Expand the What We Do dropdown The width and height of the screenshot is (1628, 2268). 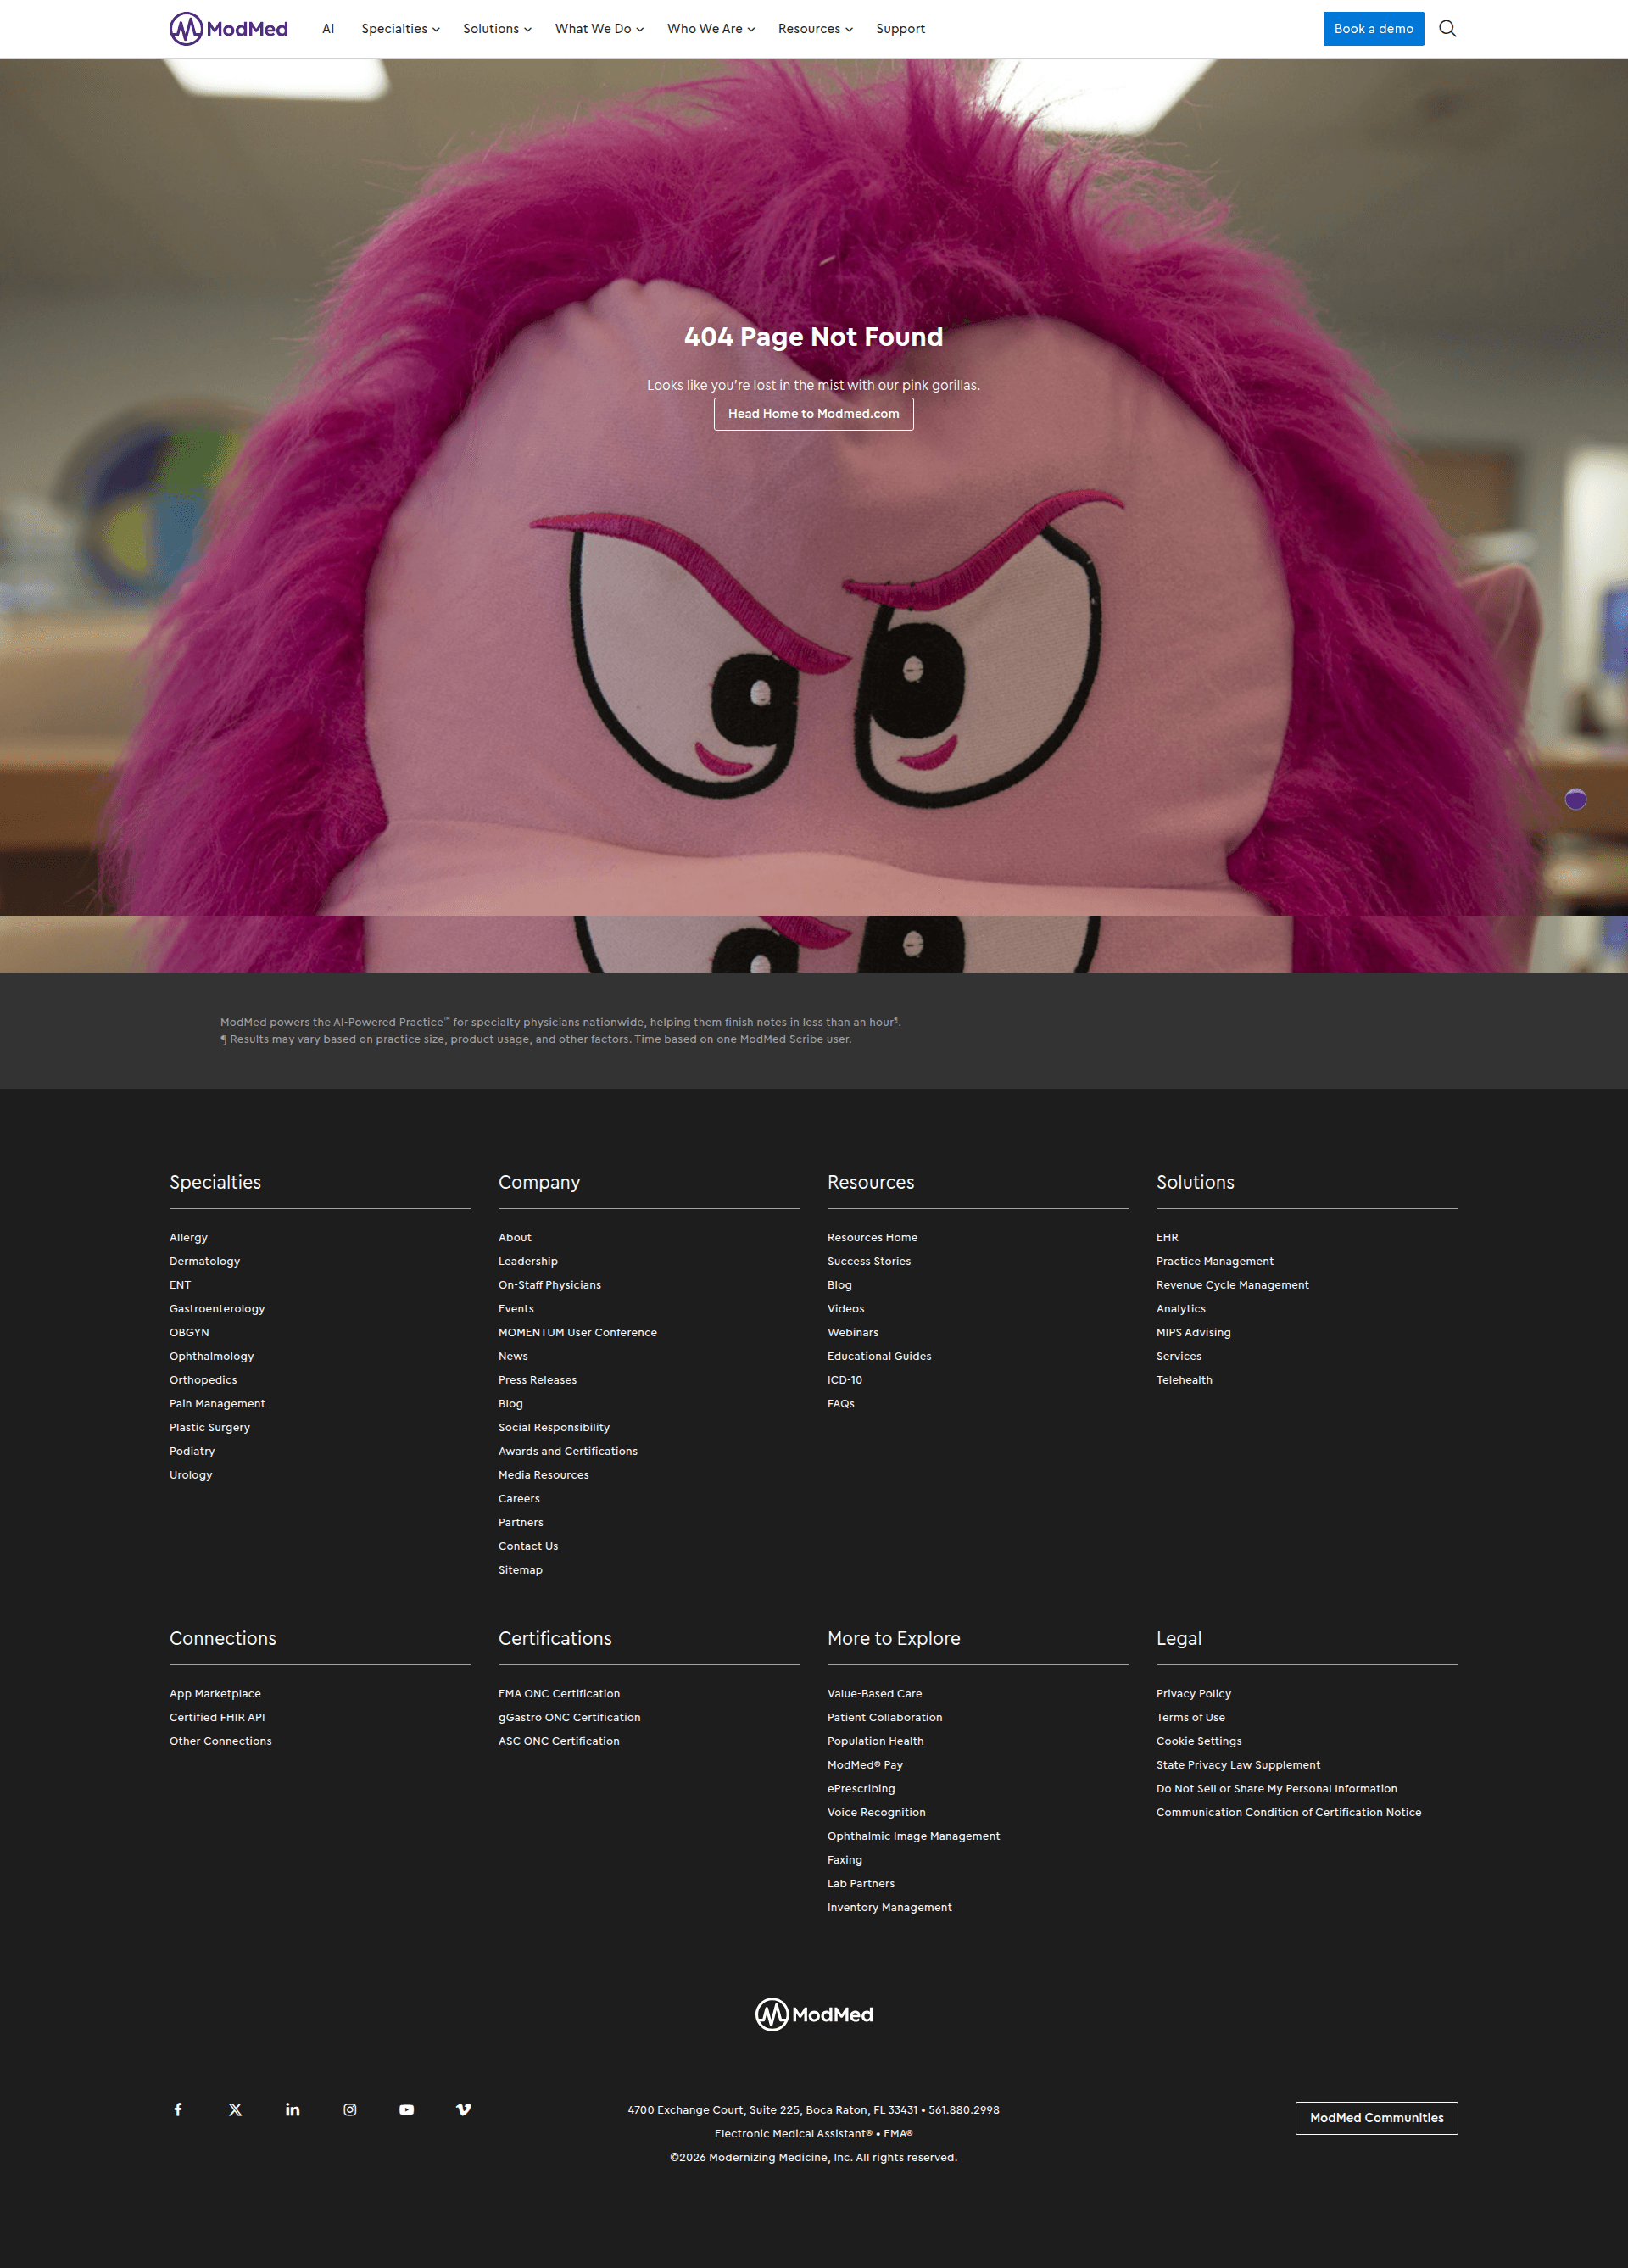pos(599,29)
